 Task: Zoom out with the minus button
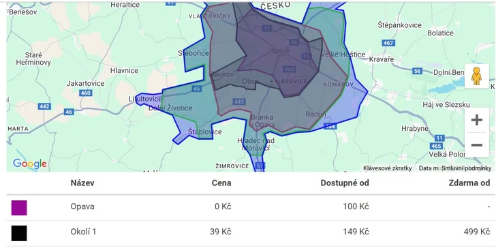coord(477,145)
